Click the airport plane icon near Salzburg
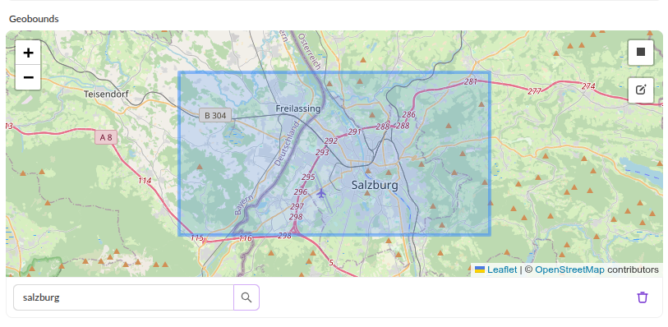Screen dimensions: 668x327 [x=321, y=194]
